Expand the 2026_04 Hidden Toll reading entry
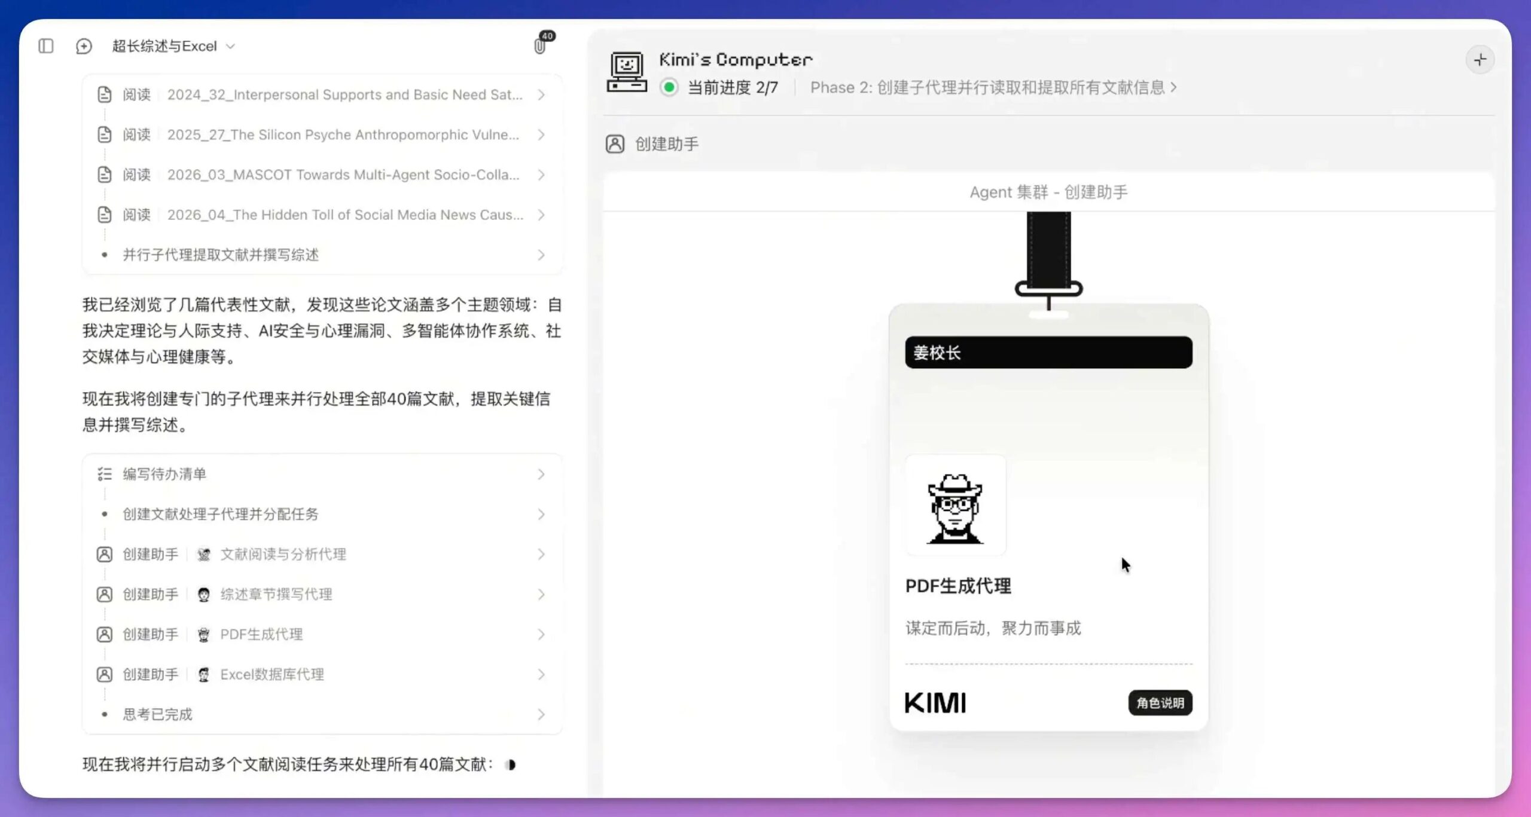The width and height of the screenshot is (1531, 817). click(542, 215)
